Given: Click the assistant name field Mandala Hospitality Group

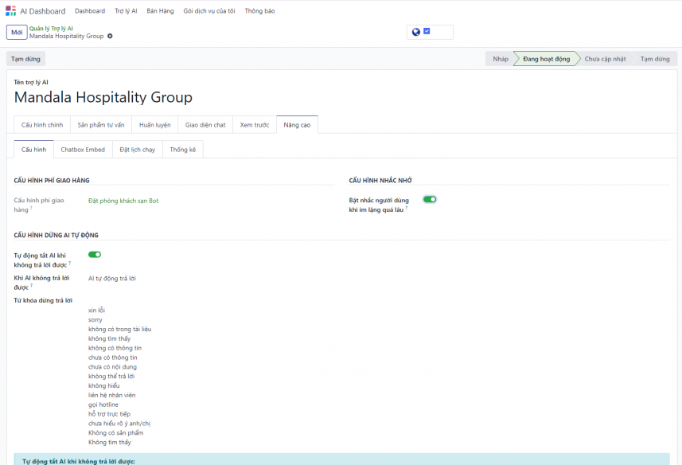Looking at the screenshot, I should (103, 98).
